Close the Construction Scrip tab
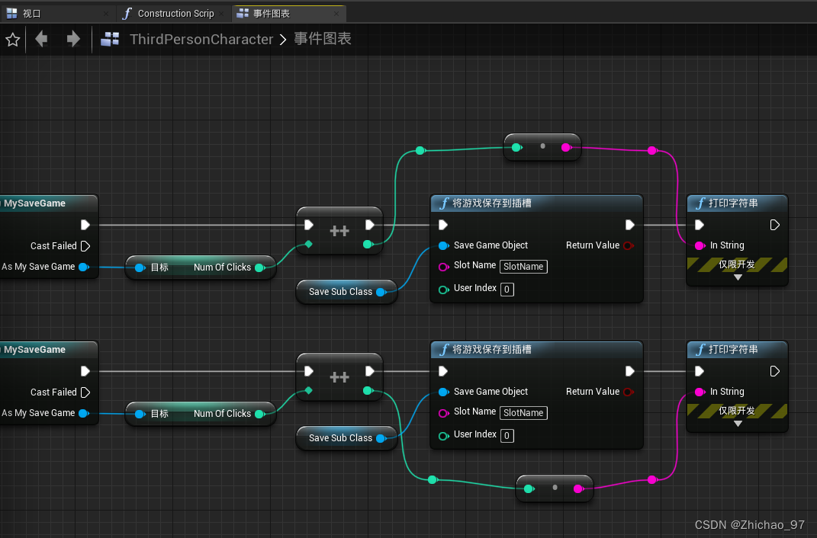This screenshot has width=817, height=538. point(221,14)
